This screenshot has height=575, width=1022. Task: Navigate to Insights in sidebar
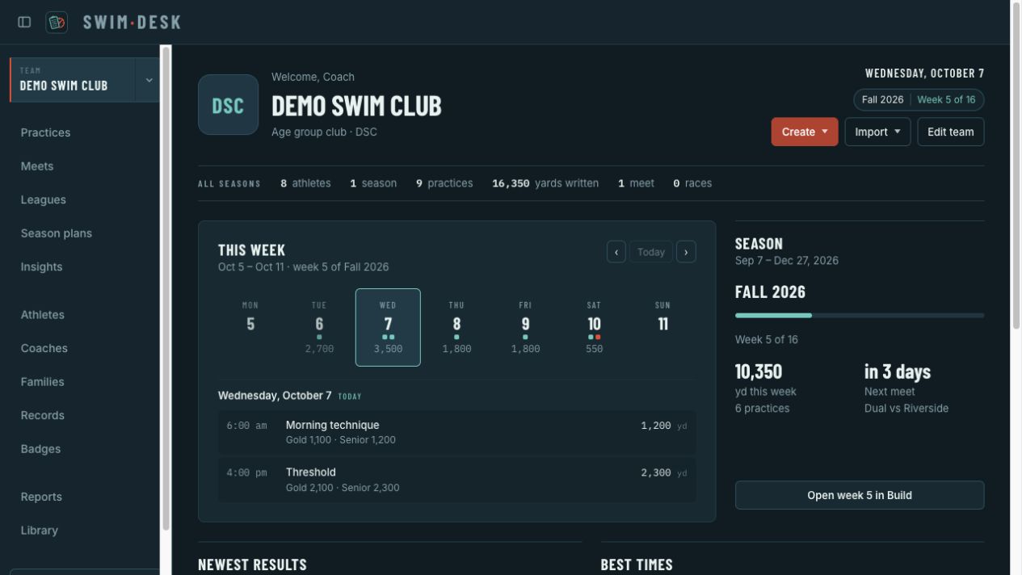coord(41,267)
